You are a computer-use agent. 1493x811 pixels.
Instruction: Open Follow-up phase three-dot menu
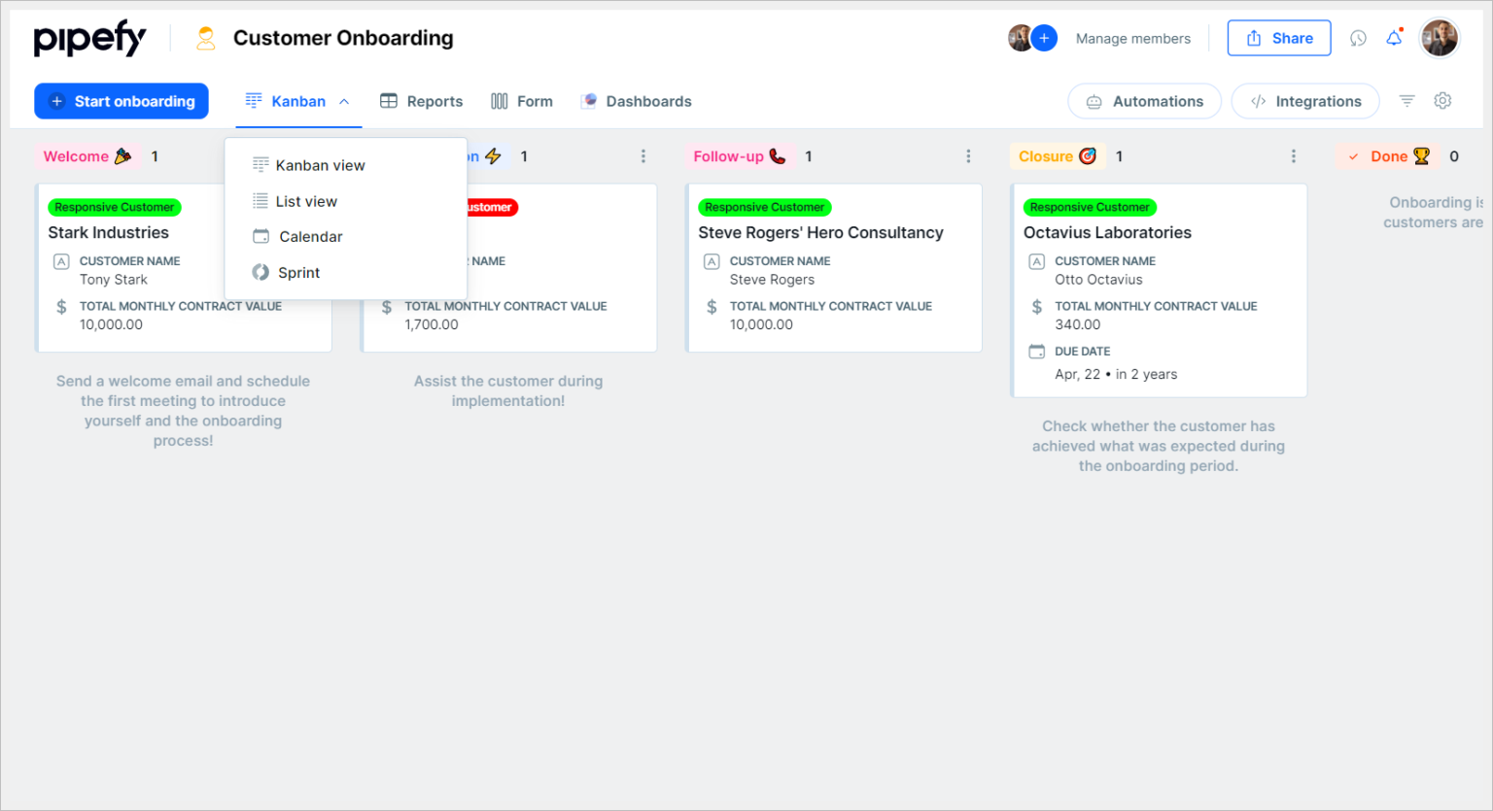click(x=968, y=156)
